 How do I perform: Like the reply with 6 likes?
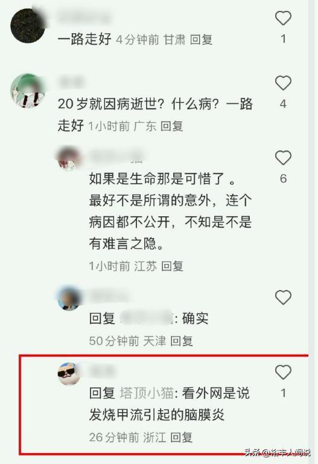pos(283,158)
